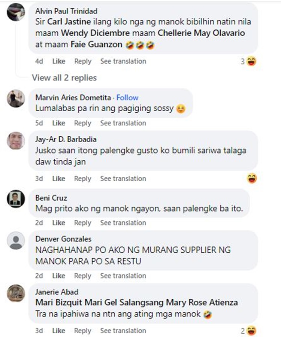Reply to Denver Gonzales' comment
The height and width of the screenshot is (337, 281).
pos(82,276)
